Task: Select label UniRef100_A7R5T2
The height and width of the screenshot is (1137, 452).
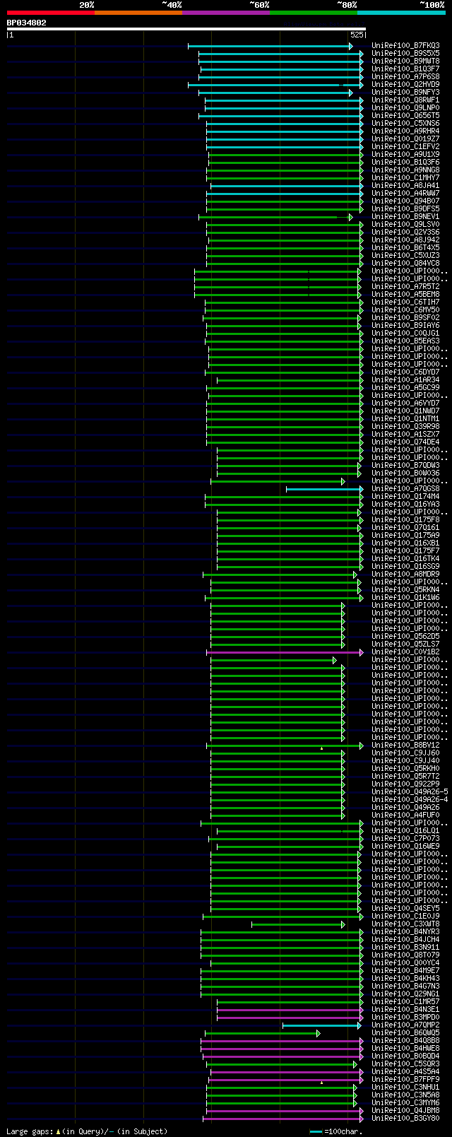Action: [405, 287]
